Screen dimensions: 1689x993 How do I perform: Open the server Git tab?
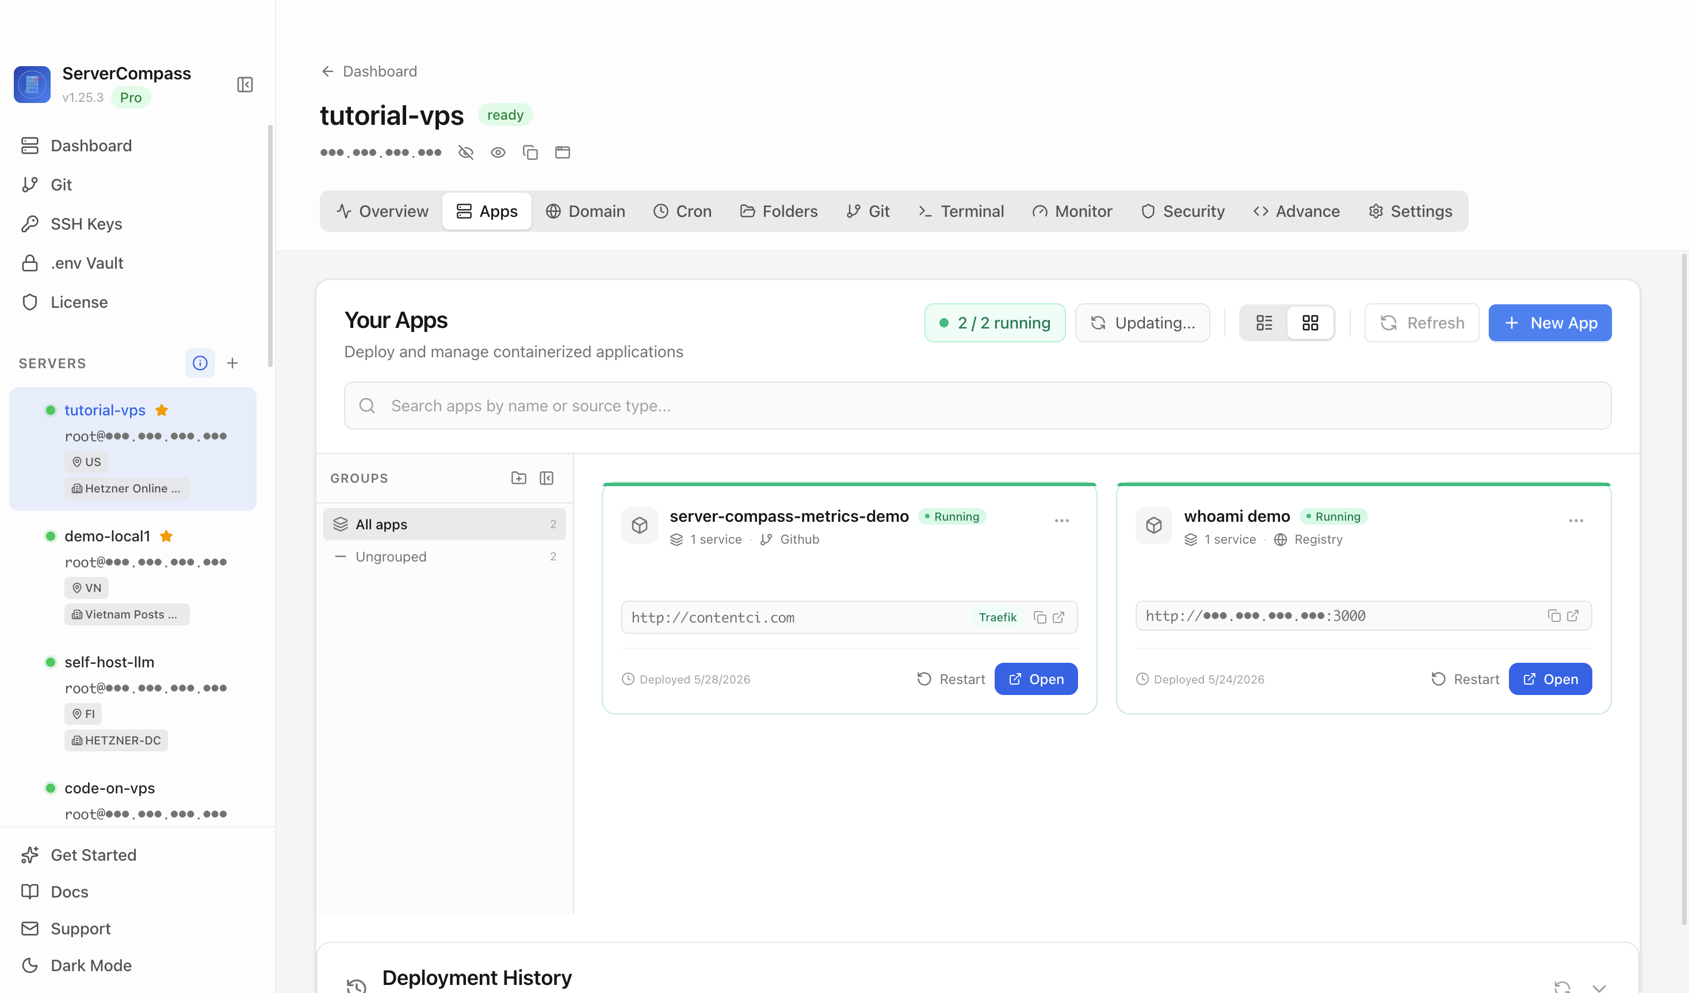click(868, 211)
